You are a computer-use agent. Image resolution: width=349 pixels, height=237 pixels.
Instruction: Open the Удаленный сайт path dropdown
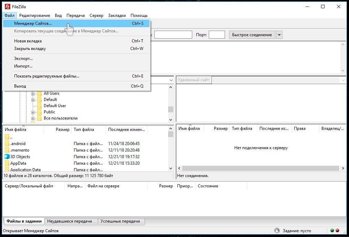(343, 80)
